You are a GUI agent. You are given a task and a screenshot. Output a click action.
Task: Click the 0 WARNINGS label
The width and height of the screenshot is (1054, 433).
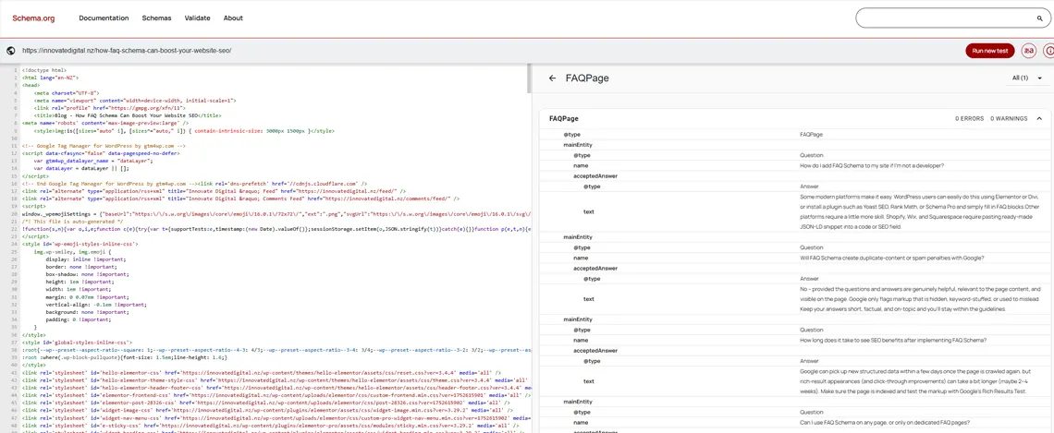point(1009,118)
